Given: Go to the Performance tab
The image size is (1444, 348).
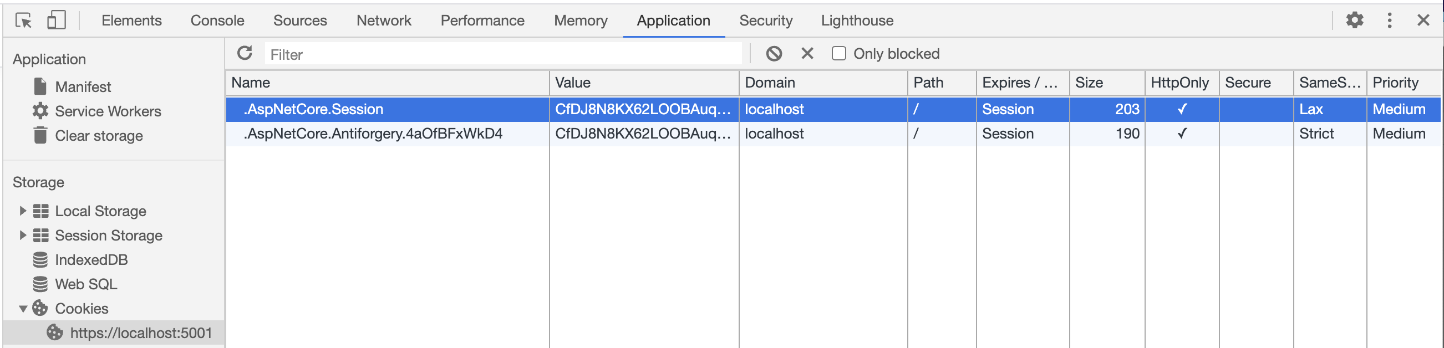Looking at the screenshot, I should tap(482, 21).
